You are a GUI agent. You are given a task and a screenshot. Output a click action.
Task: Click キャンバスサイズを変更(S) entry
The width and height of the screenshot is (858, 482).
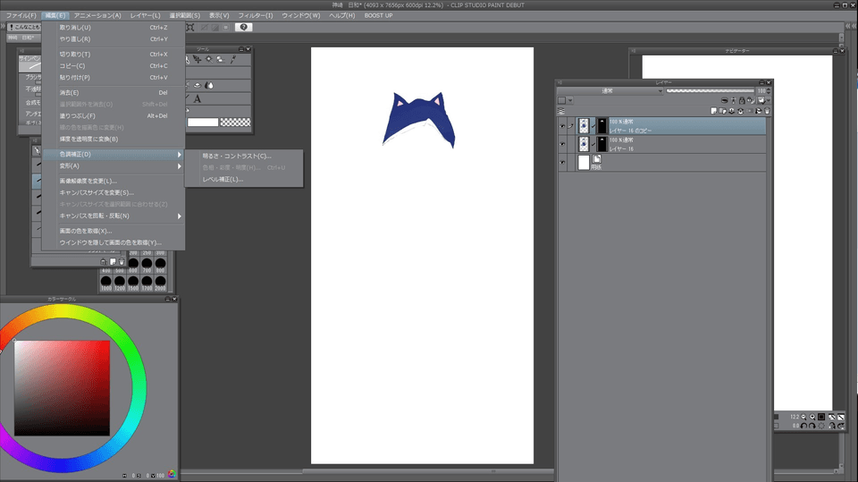[x=96, y=192]
